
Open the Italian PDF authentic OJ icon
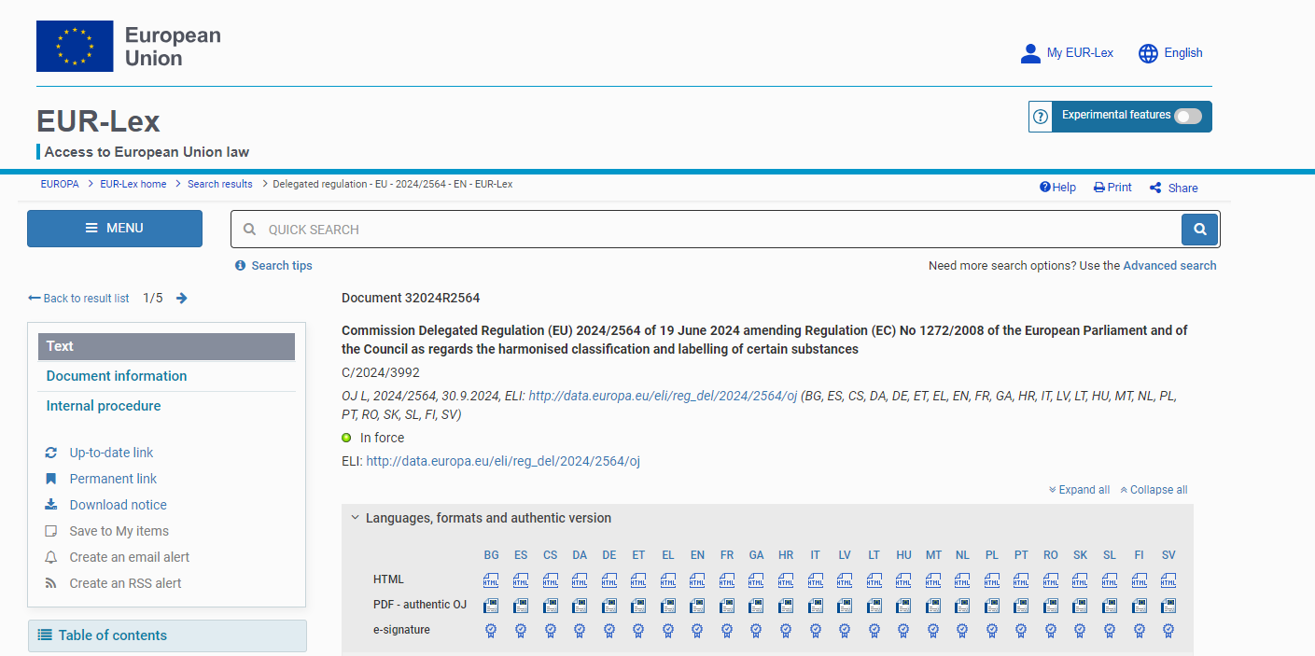pyautogui.click(x=815, y=605)
